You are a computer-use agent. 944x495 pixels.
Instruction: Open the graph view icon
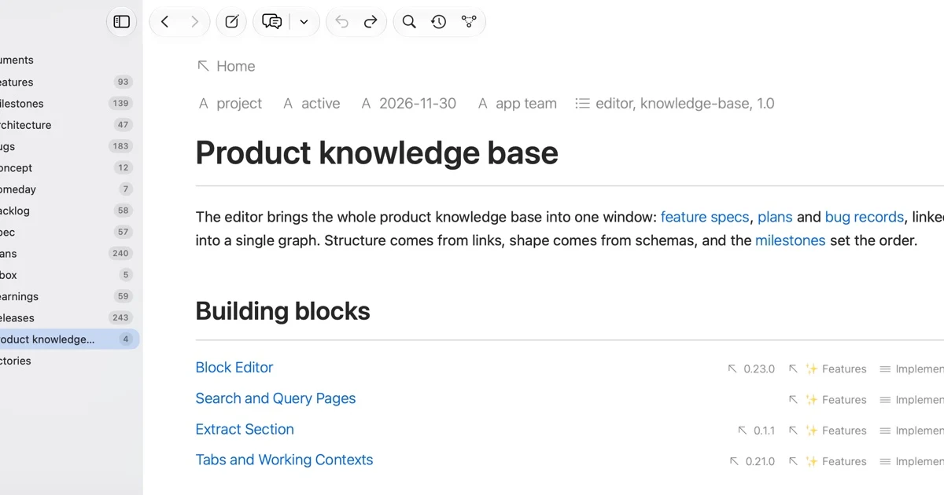469,22
